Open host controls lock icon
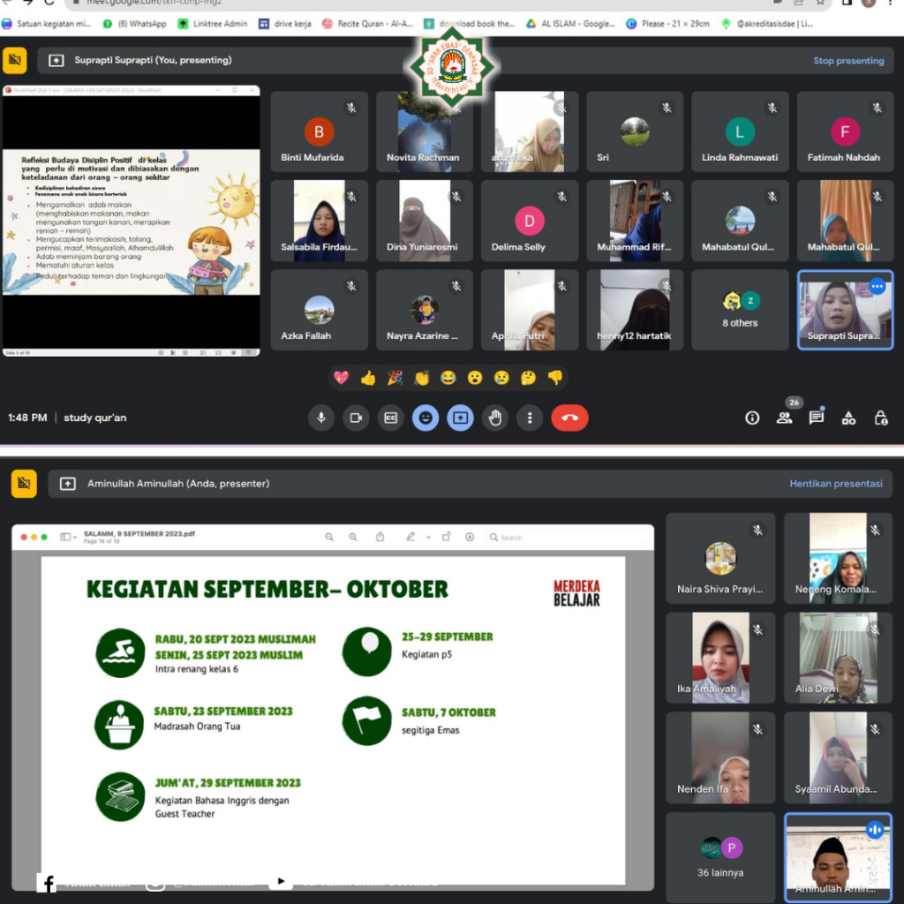 point(880,418)
